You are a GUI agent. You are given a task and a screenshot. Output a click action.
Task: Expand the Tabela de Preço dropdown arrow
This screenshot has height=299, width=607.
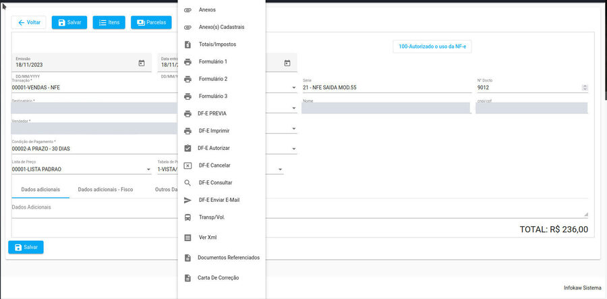[281, 169]
